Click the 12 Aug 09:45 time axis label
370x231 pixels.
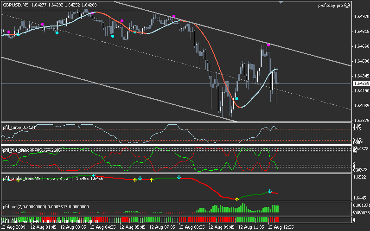pos(222,227)
